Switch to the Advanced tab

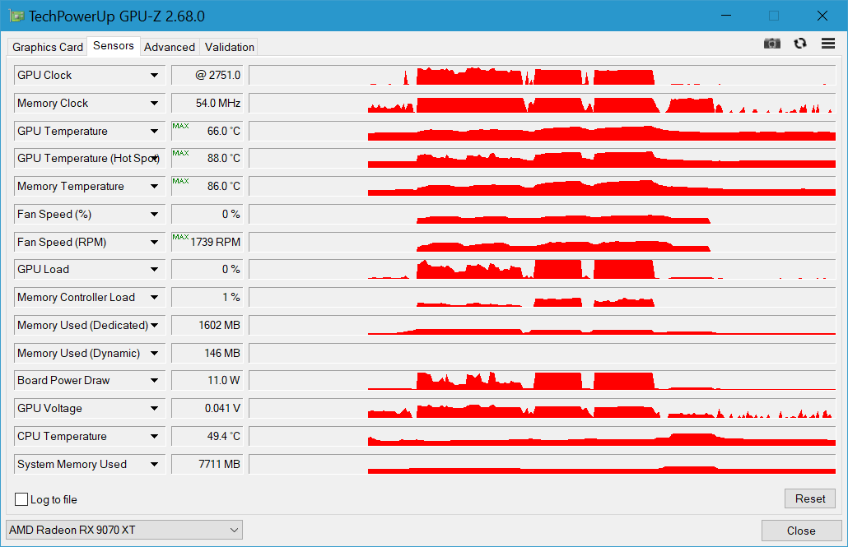tap(170, 47)
